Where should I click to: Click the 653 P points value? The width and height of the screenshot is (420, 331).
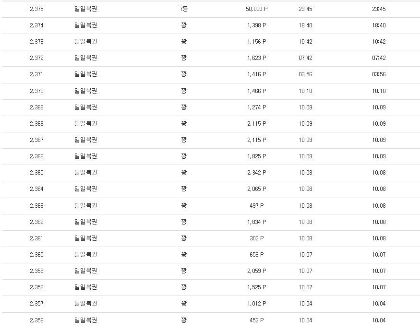click(x=256, y=255)
